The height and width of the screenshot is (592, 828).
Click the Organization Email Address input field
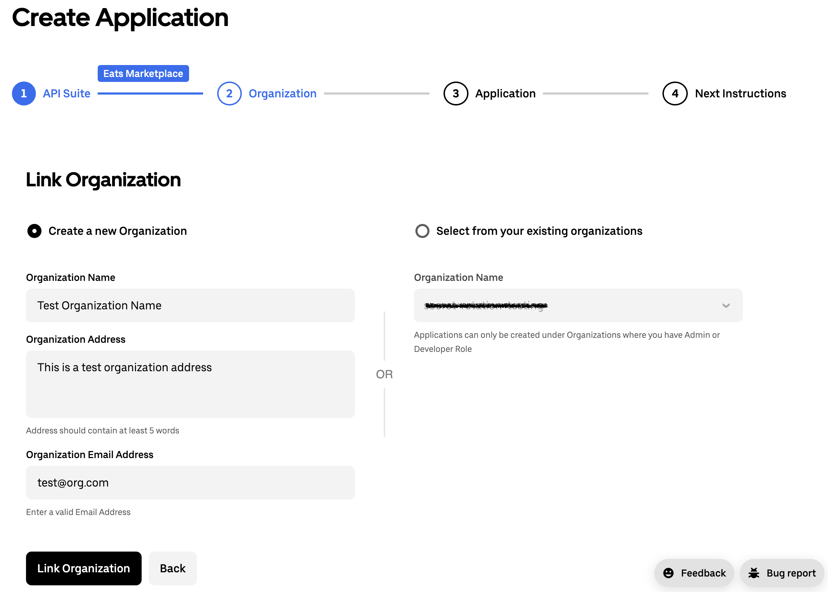(x=190, y=482)
